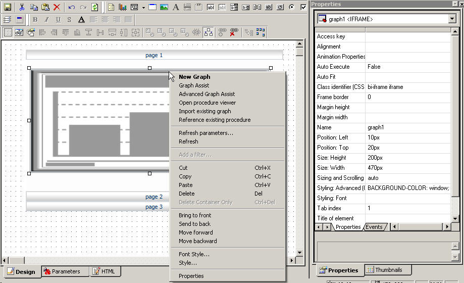Select the checkbox control tool in toolbar
This screenshot has width=464, height=283.
point(303,8)
